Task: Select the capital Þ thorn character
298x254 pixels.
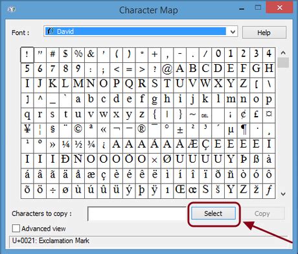Action: (x=244, y=161)
